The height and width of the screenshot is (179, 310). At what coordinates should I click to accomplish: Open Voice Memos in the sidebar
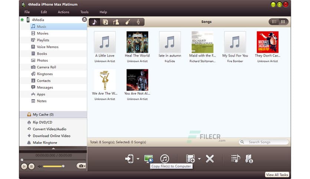tap(59, 47)
